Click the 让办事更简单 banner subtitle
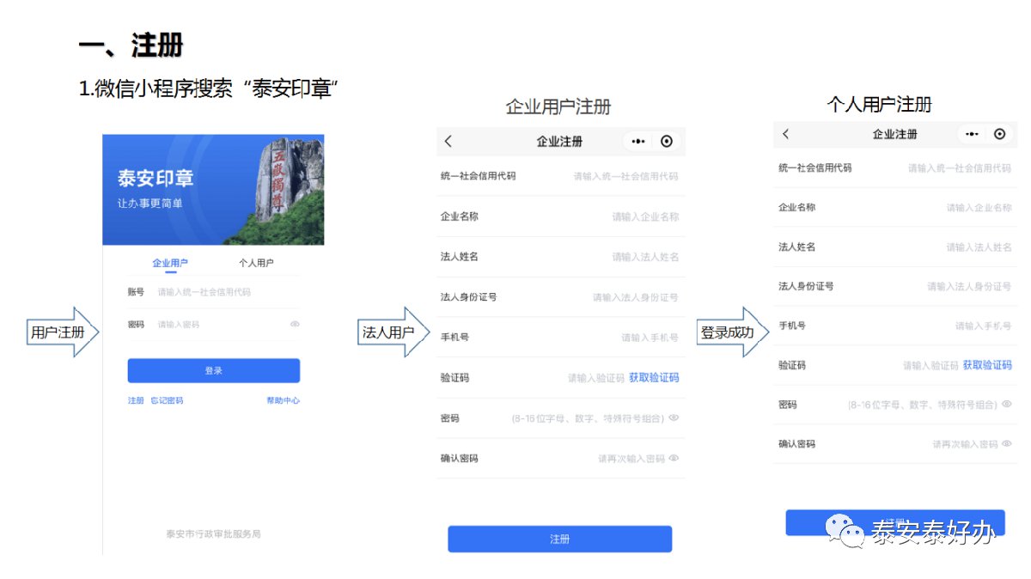Viewport: 1031px width, 579px height. tap(149, 205)
